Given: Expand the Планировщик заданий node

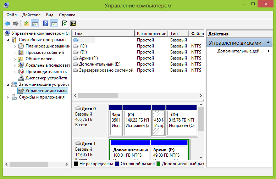Looking at the screenshot, I should pos(15,46).
